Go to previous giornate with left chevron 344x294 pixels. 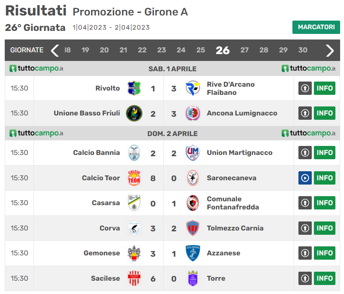(55, 50)
